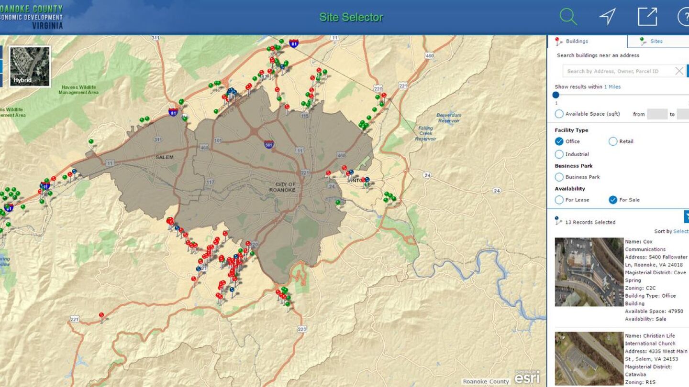Change the 1 Miles distance unit

[x=612, y=87]
